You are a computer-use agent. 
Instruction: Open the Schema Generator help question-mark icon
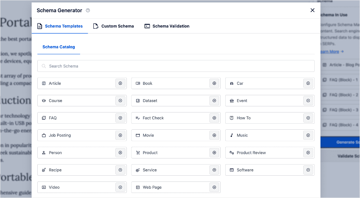pyautogui.click(x=88, y=10)
